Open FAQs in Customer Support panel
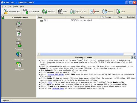 click(x=19, y=34)
